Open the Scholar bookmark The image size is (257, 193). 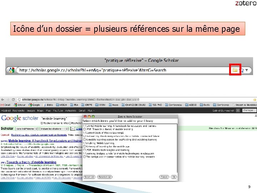pyautogui.click(x=20, y=105)
